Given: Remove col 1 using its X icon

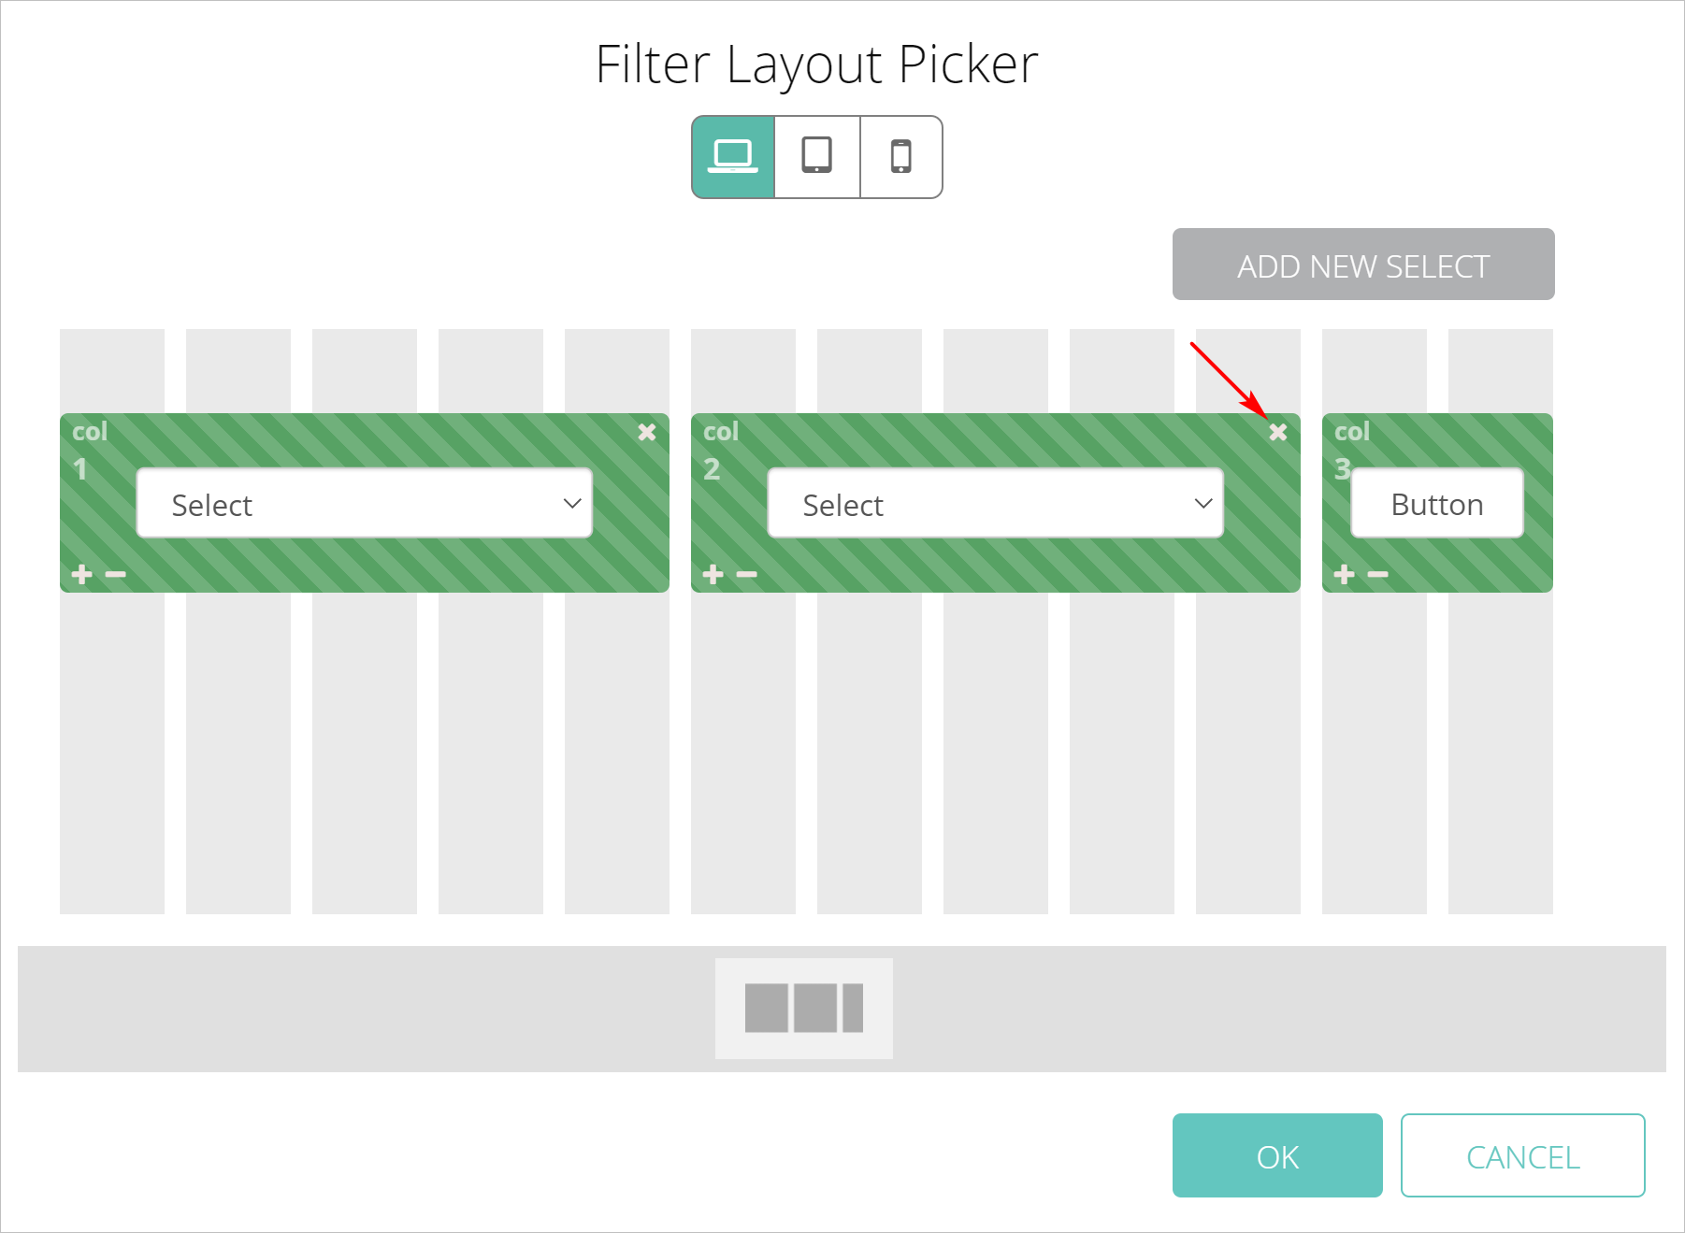Looking at the screenshot, I should click(646, 432).
